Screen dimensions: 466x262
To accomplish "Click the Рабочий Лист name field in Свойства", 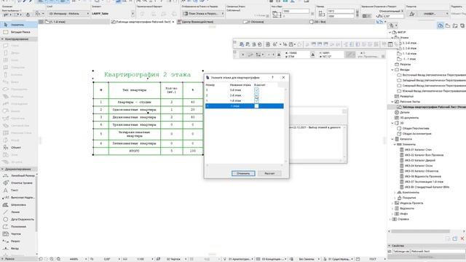I will 438,251.
